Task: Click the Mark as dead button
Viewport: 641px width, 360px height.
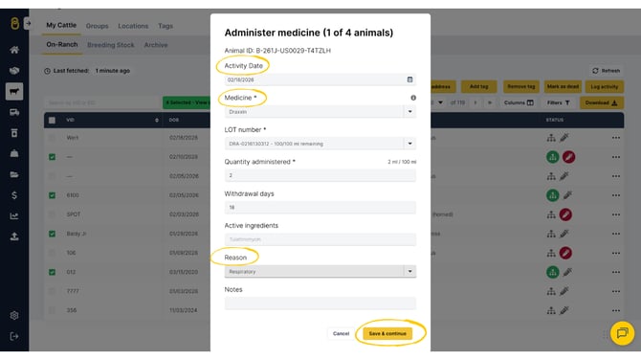Action: pos(563,87)
